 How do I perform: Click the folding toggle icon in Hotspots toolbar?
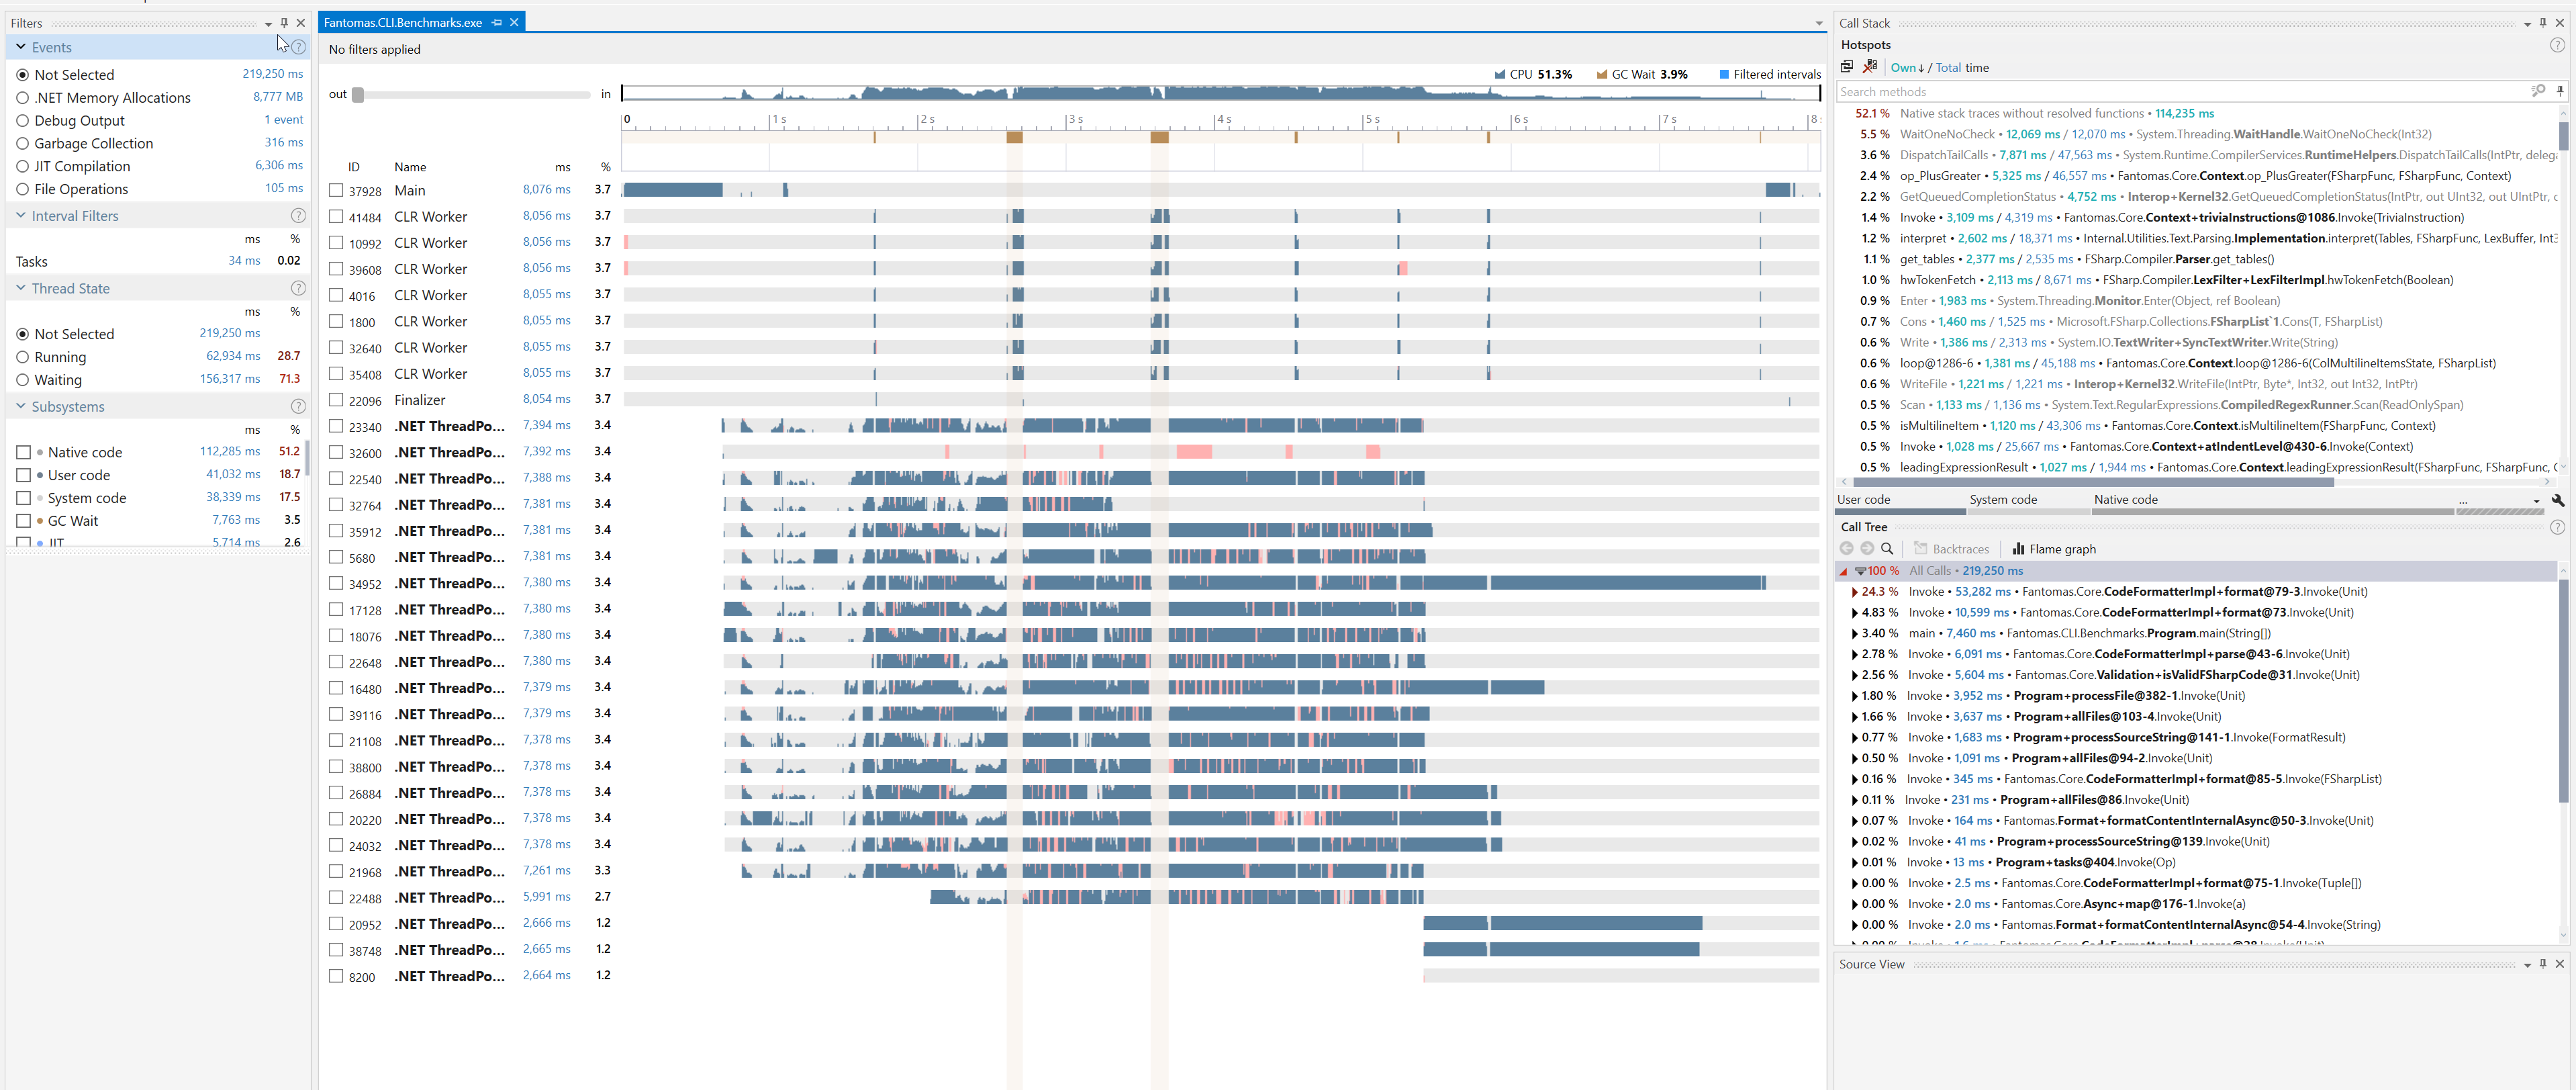tap(1846, 66)
